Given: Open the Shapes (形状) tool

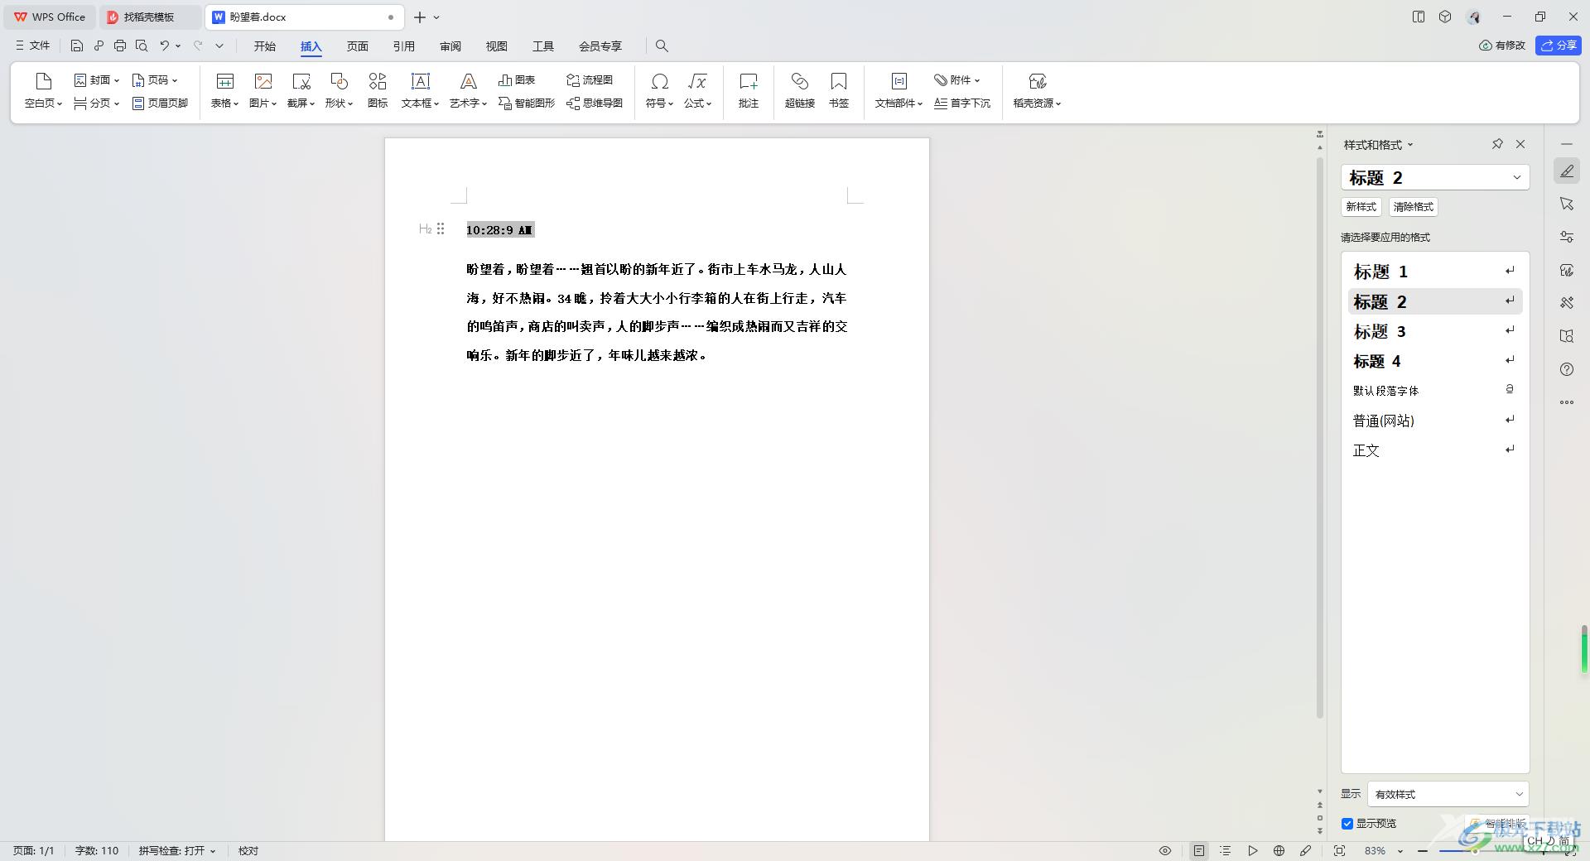Looking at the screenshot, I should coord(339,91).
